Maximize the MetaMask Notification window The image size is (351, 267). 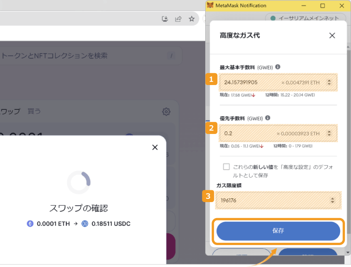(323, 5)
